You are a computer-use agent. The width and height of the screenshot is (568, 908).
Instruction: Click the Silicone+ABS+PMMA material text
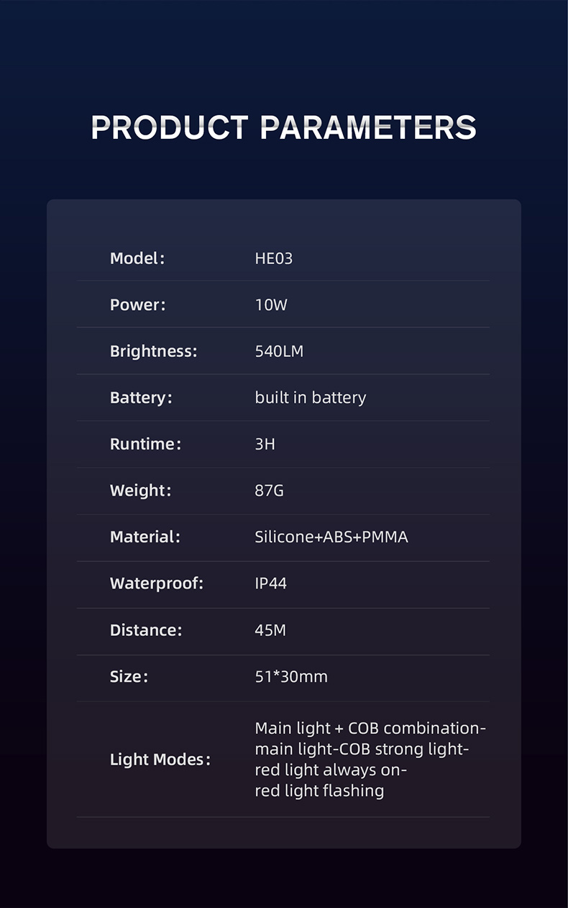click(331, 537)
